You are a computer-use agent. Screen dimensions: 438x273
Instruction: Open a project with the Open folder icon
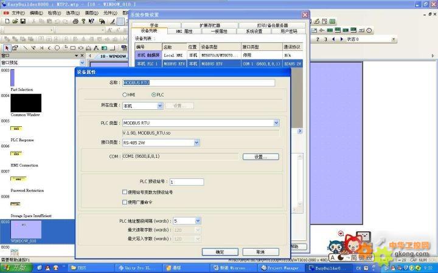[x=15, y=21]
